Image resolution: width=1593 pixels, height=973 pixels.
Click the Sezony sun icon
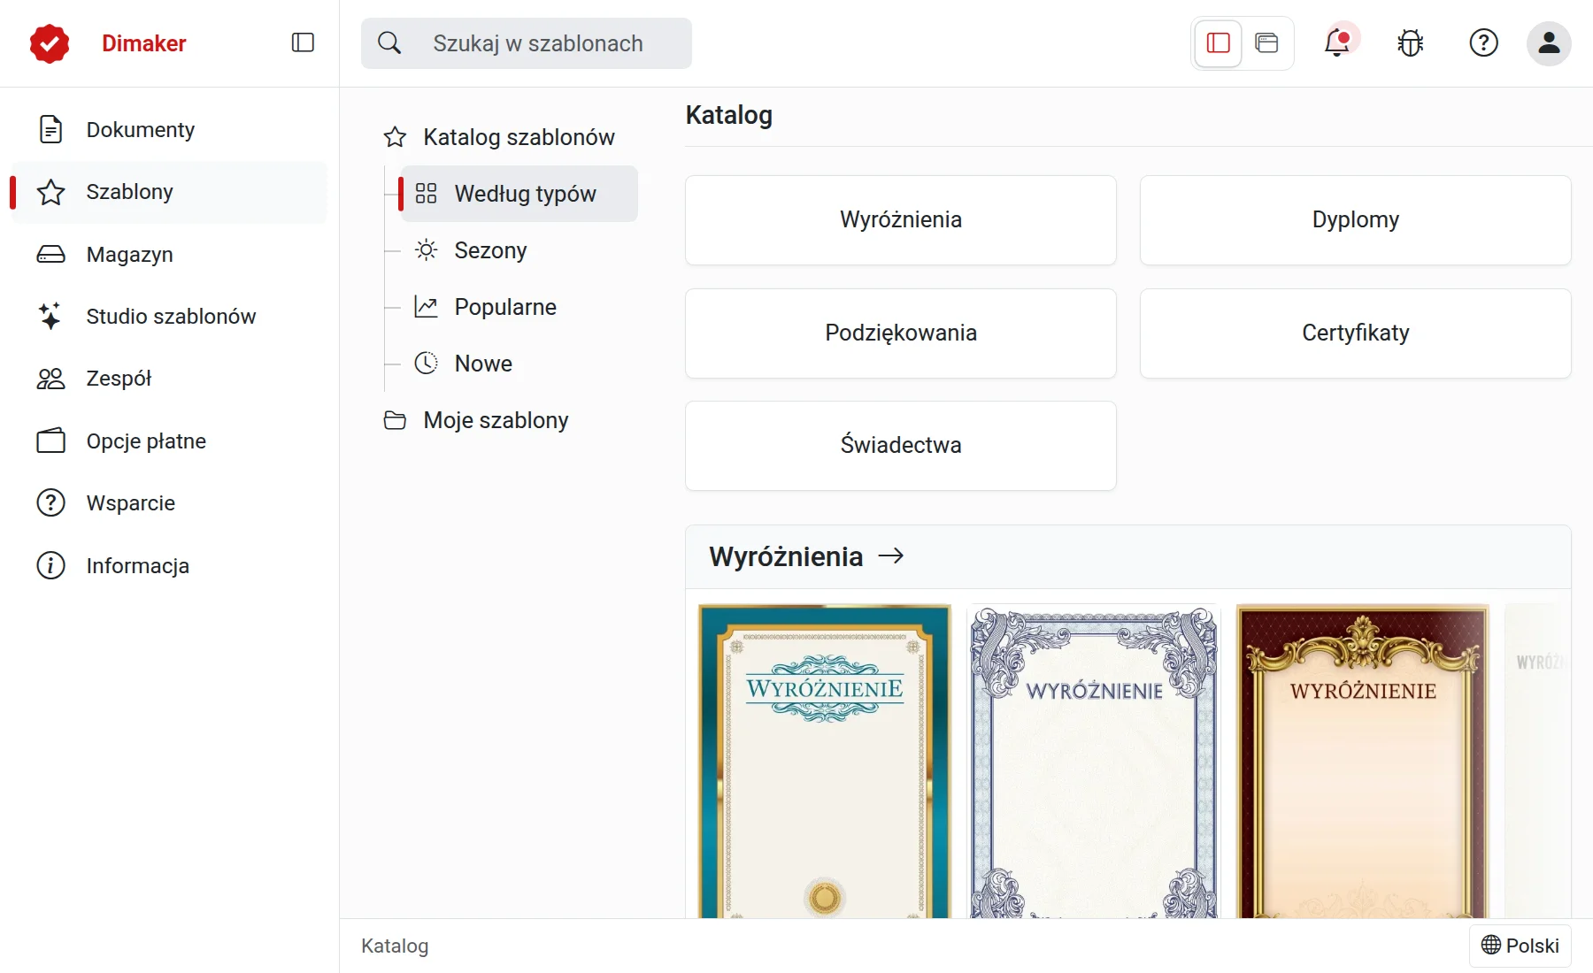pyautogui.click(x=427, y=250)
